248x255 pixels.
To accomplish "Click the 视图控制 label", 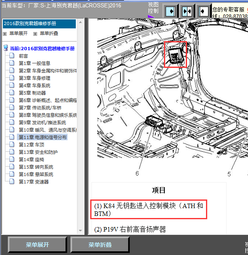I will tap(153, 8).
